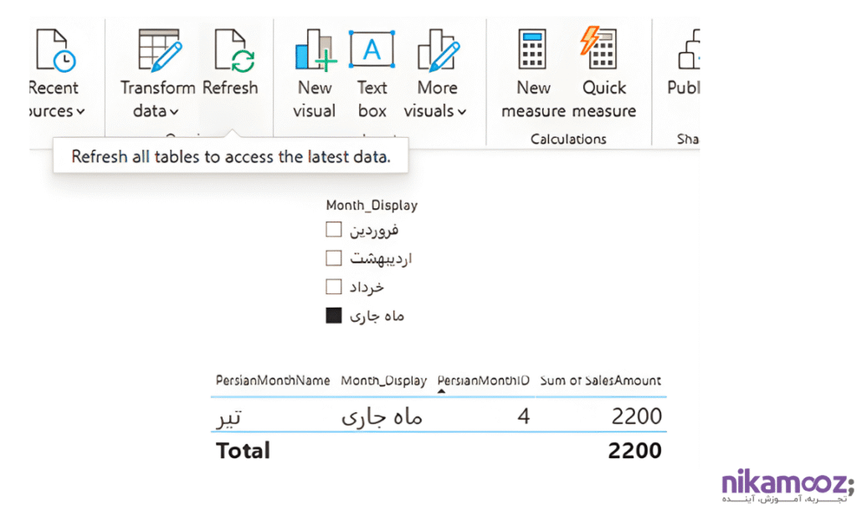Click the New measure calculator icon
This screenshot has height=510, width=857.
[532, 50]
